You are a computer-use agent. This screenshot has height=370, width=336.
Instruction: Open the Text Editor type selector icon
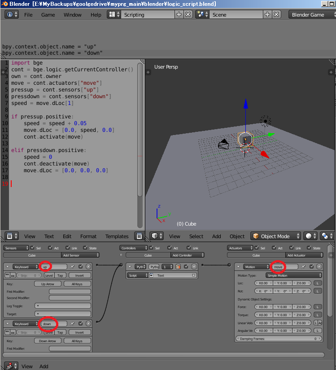click(12, 236)
